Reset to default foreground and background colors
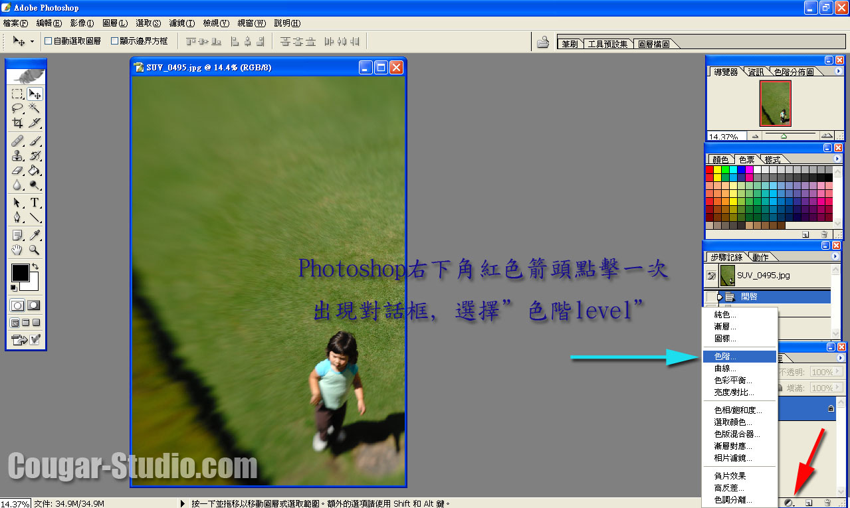 (x=14, y=288)
